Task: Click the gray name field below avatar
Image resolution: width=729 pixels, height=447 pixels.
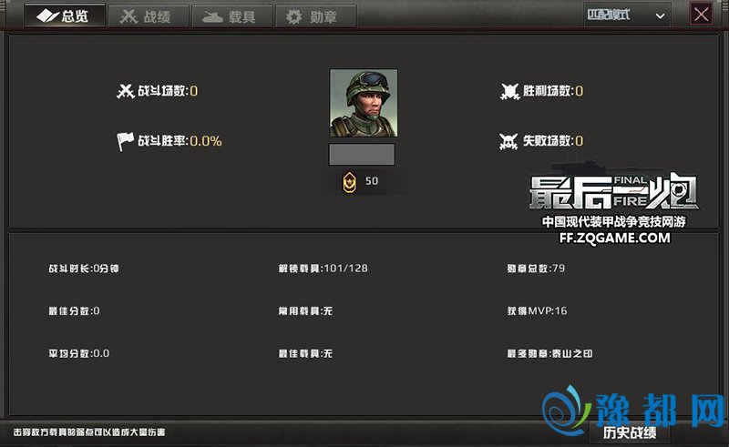Action: coord(362,154)
